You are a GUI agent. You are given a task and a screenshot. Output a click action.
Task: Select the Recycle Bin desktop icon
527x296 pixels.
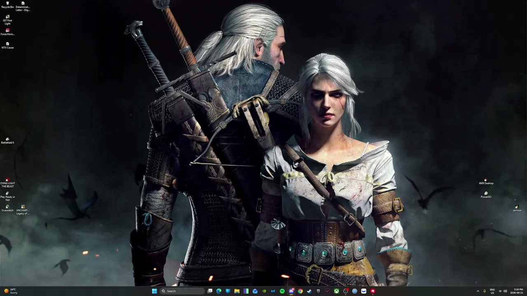point(7,5)
